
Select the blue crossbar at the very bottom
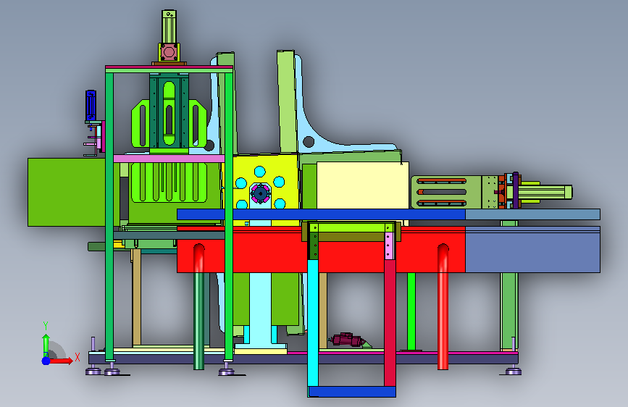352,391
